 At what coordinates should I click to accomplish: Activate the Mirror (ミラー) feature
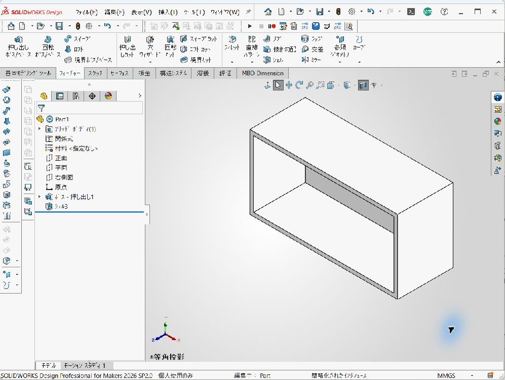pyautogui.click(x=312, y=60)
